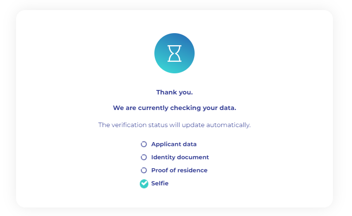Select the Selfie step label
The width and height of the screenshot is (352, 216).
(x=160, y=183)
